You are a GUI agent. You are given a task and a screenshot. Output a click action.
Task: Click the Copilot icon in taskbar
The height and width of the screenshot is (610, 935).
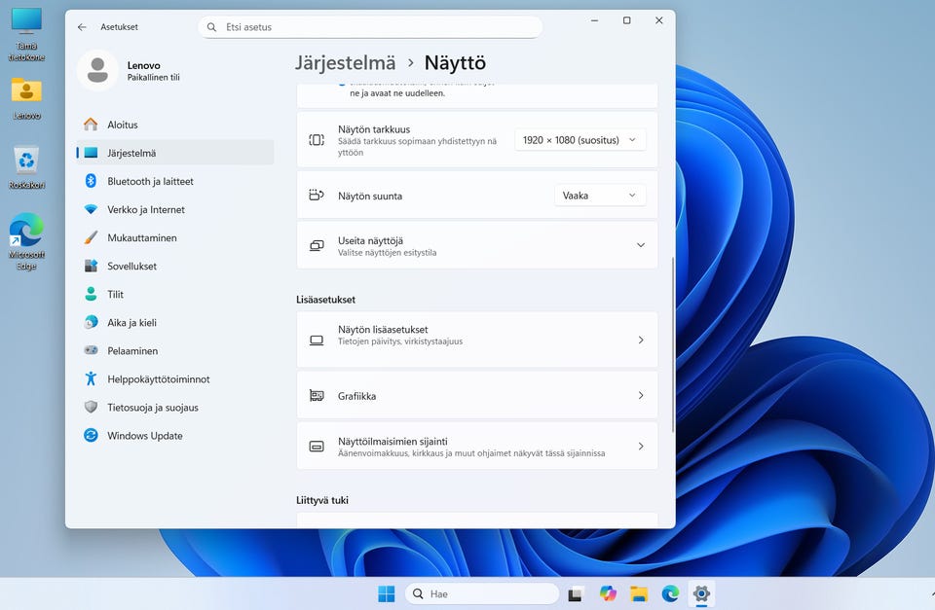608,593
